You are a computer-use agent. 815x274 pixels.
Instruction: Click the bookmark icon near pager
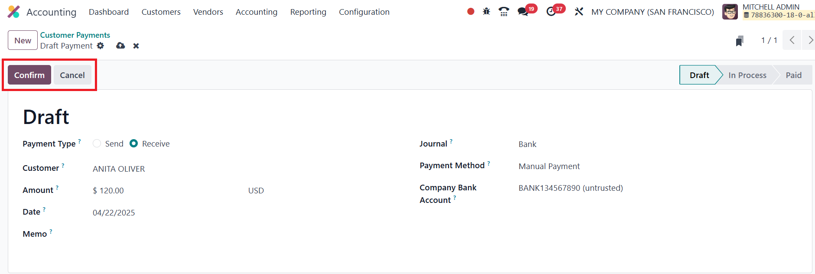740,41
